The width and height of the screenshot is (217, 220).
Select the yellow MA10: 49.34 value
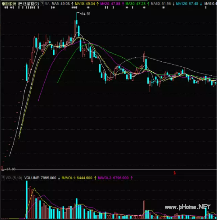pos(85,4)
